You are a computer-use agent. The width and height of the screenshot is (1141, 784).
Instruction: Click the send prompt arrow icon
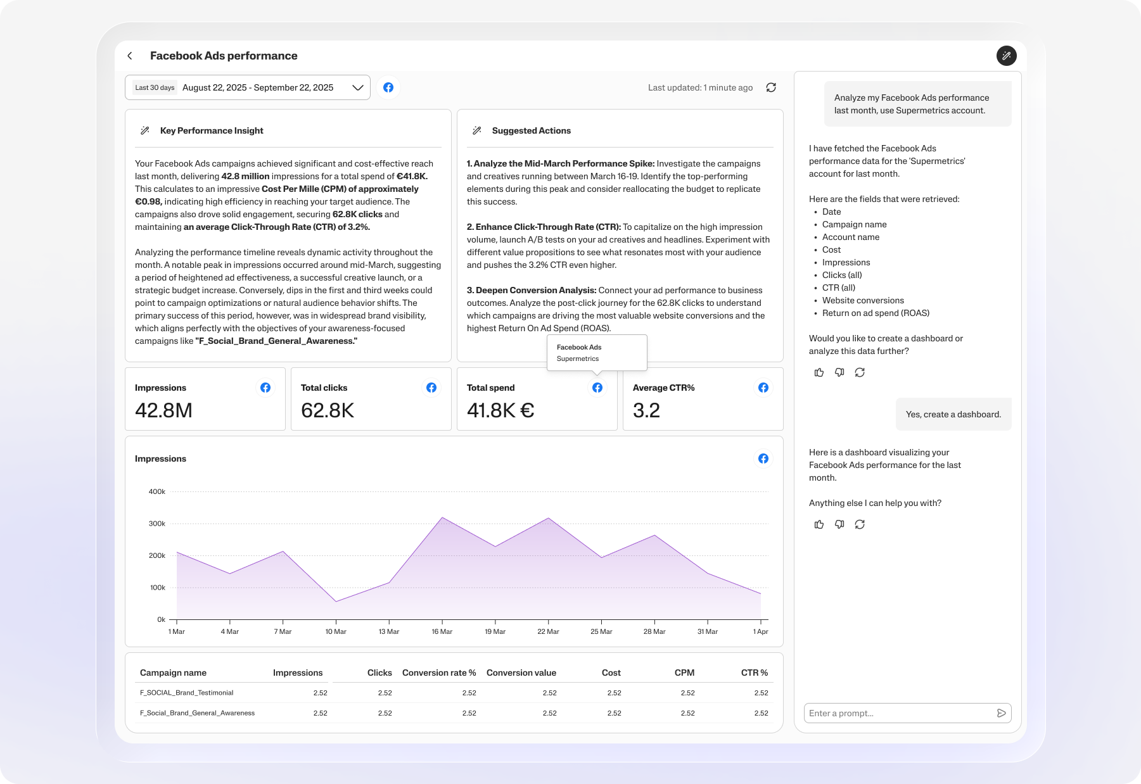tap(1001, 713)
